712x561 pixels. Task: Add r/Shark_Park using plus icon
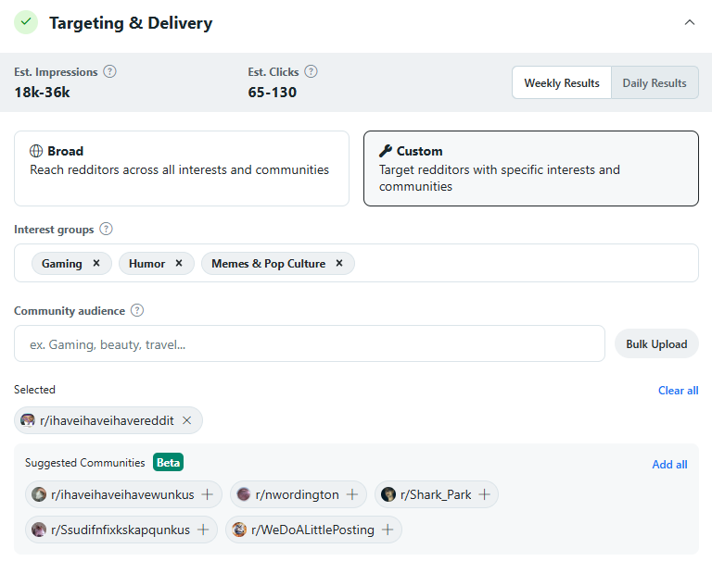[484, 494]
